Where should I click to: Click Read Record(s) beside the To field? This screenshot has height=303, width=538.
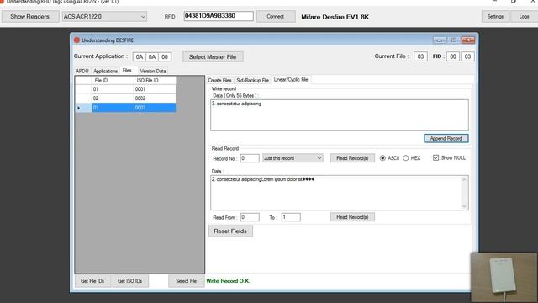[352, 217]
